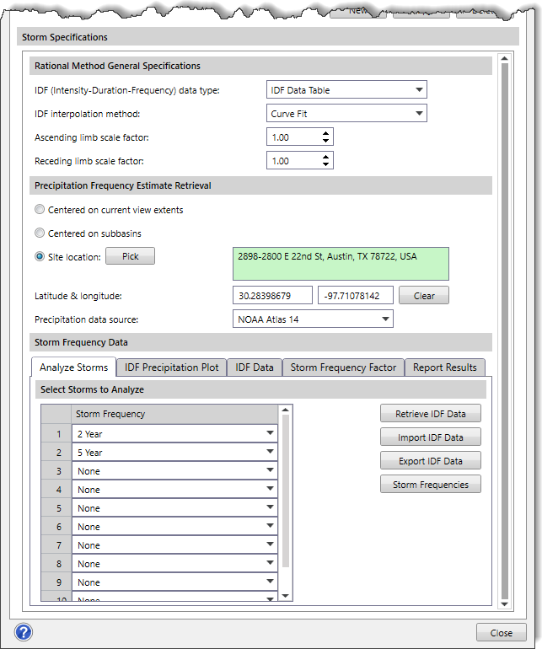Select row number 1 header in storm table

(x=56, y=434)
